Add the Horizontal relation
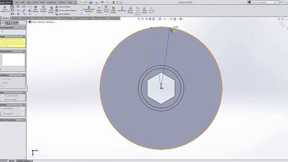The height and width of the screenshot is (162, 288). (x=7, y=79)
